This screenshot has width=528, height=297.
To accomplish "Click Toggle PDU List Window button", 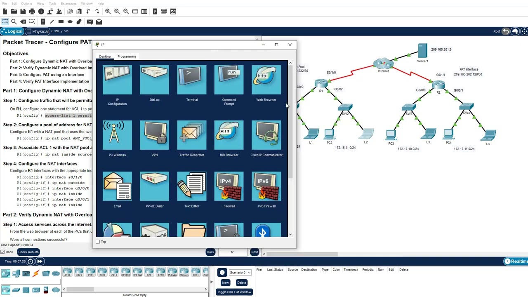I will pos(234,292).
